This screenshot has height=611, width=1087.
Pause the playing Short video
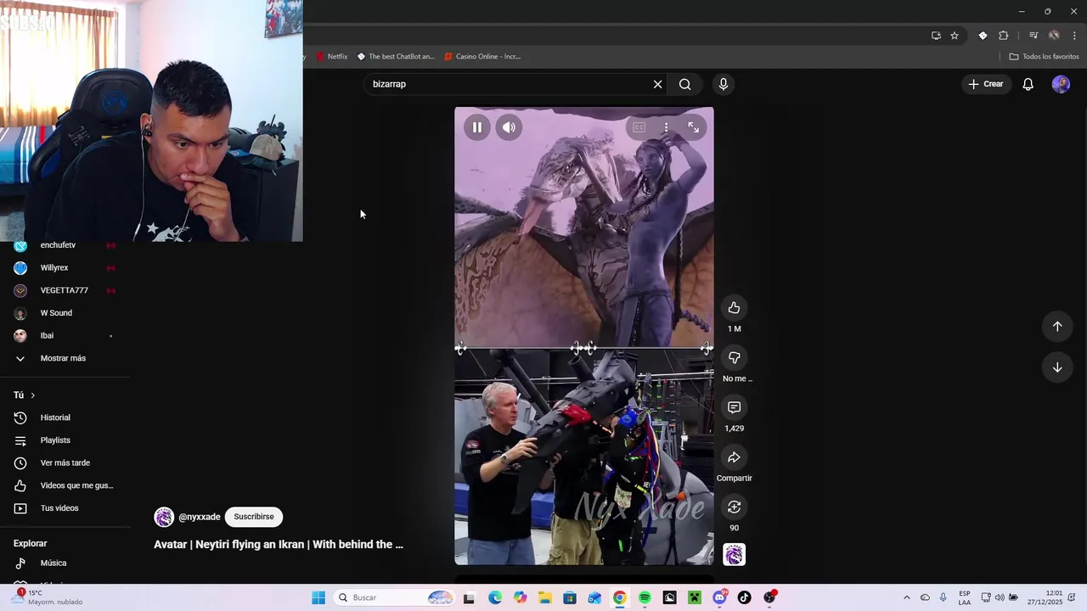tap(477, 127)
